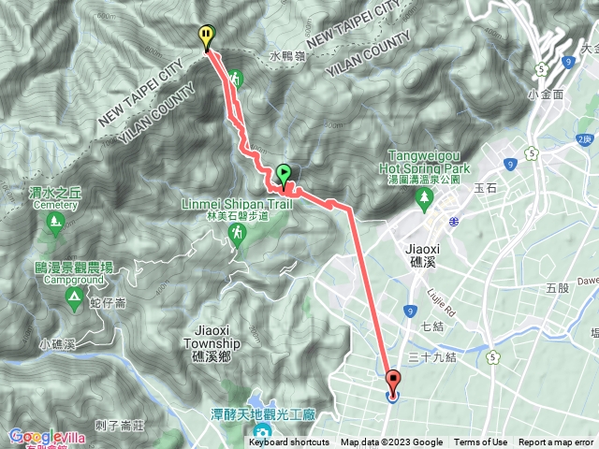Click the Jiaoxi train station icon
This screenshot has width=599, height=449.
click(454, 222)
